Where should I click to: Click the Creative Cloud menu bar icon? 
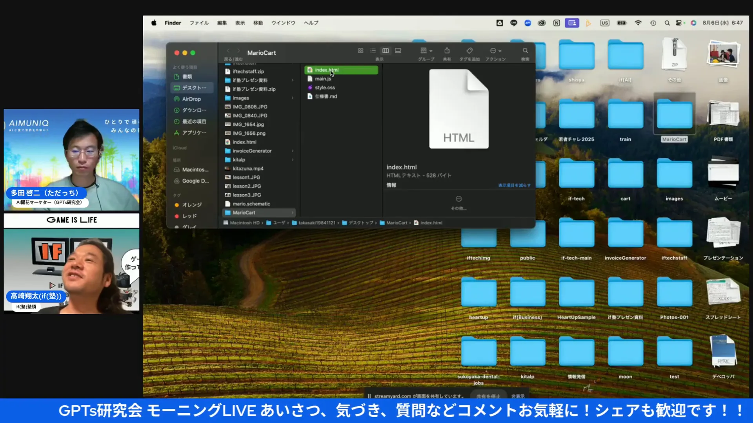tap(542, 23)
